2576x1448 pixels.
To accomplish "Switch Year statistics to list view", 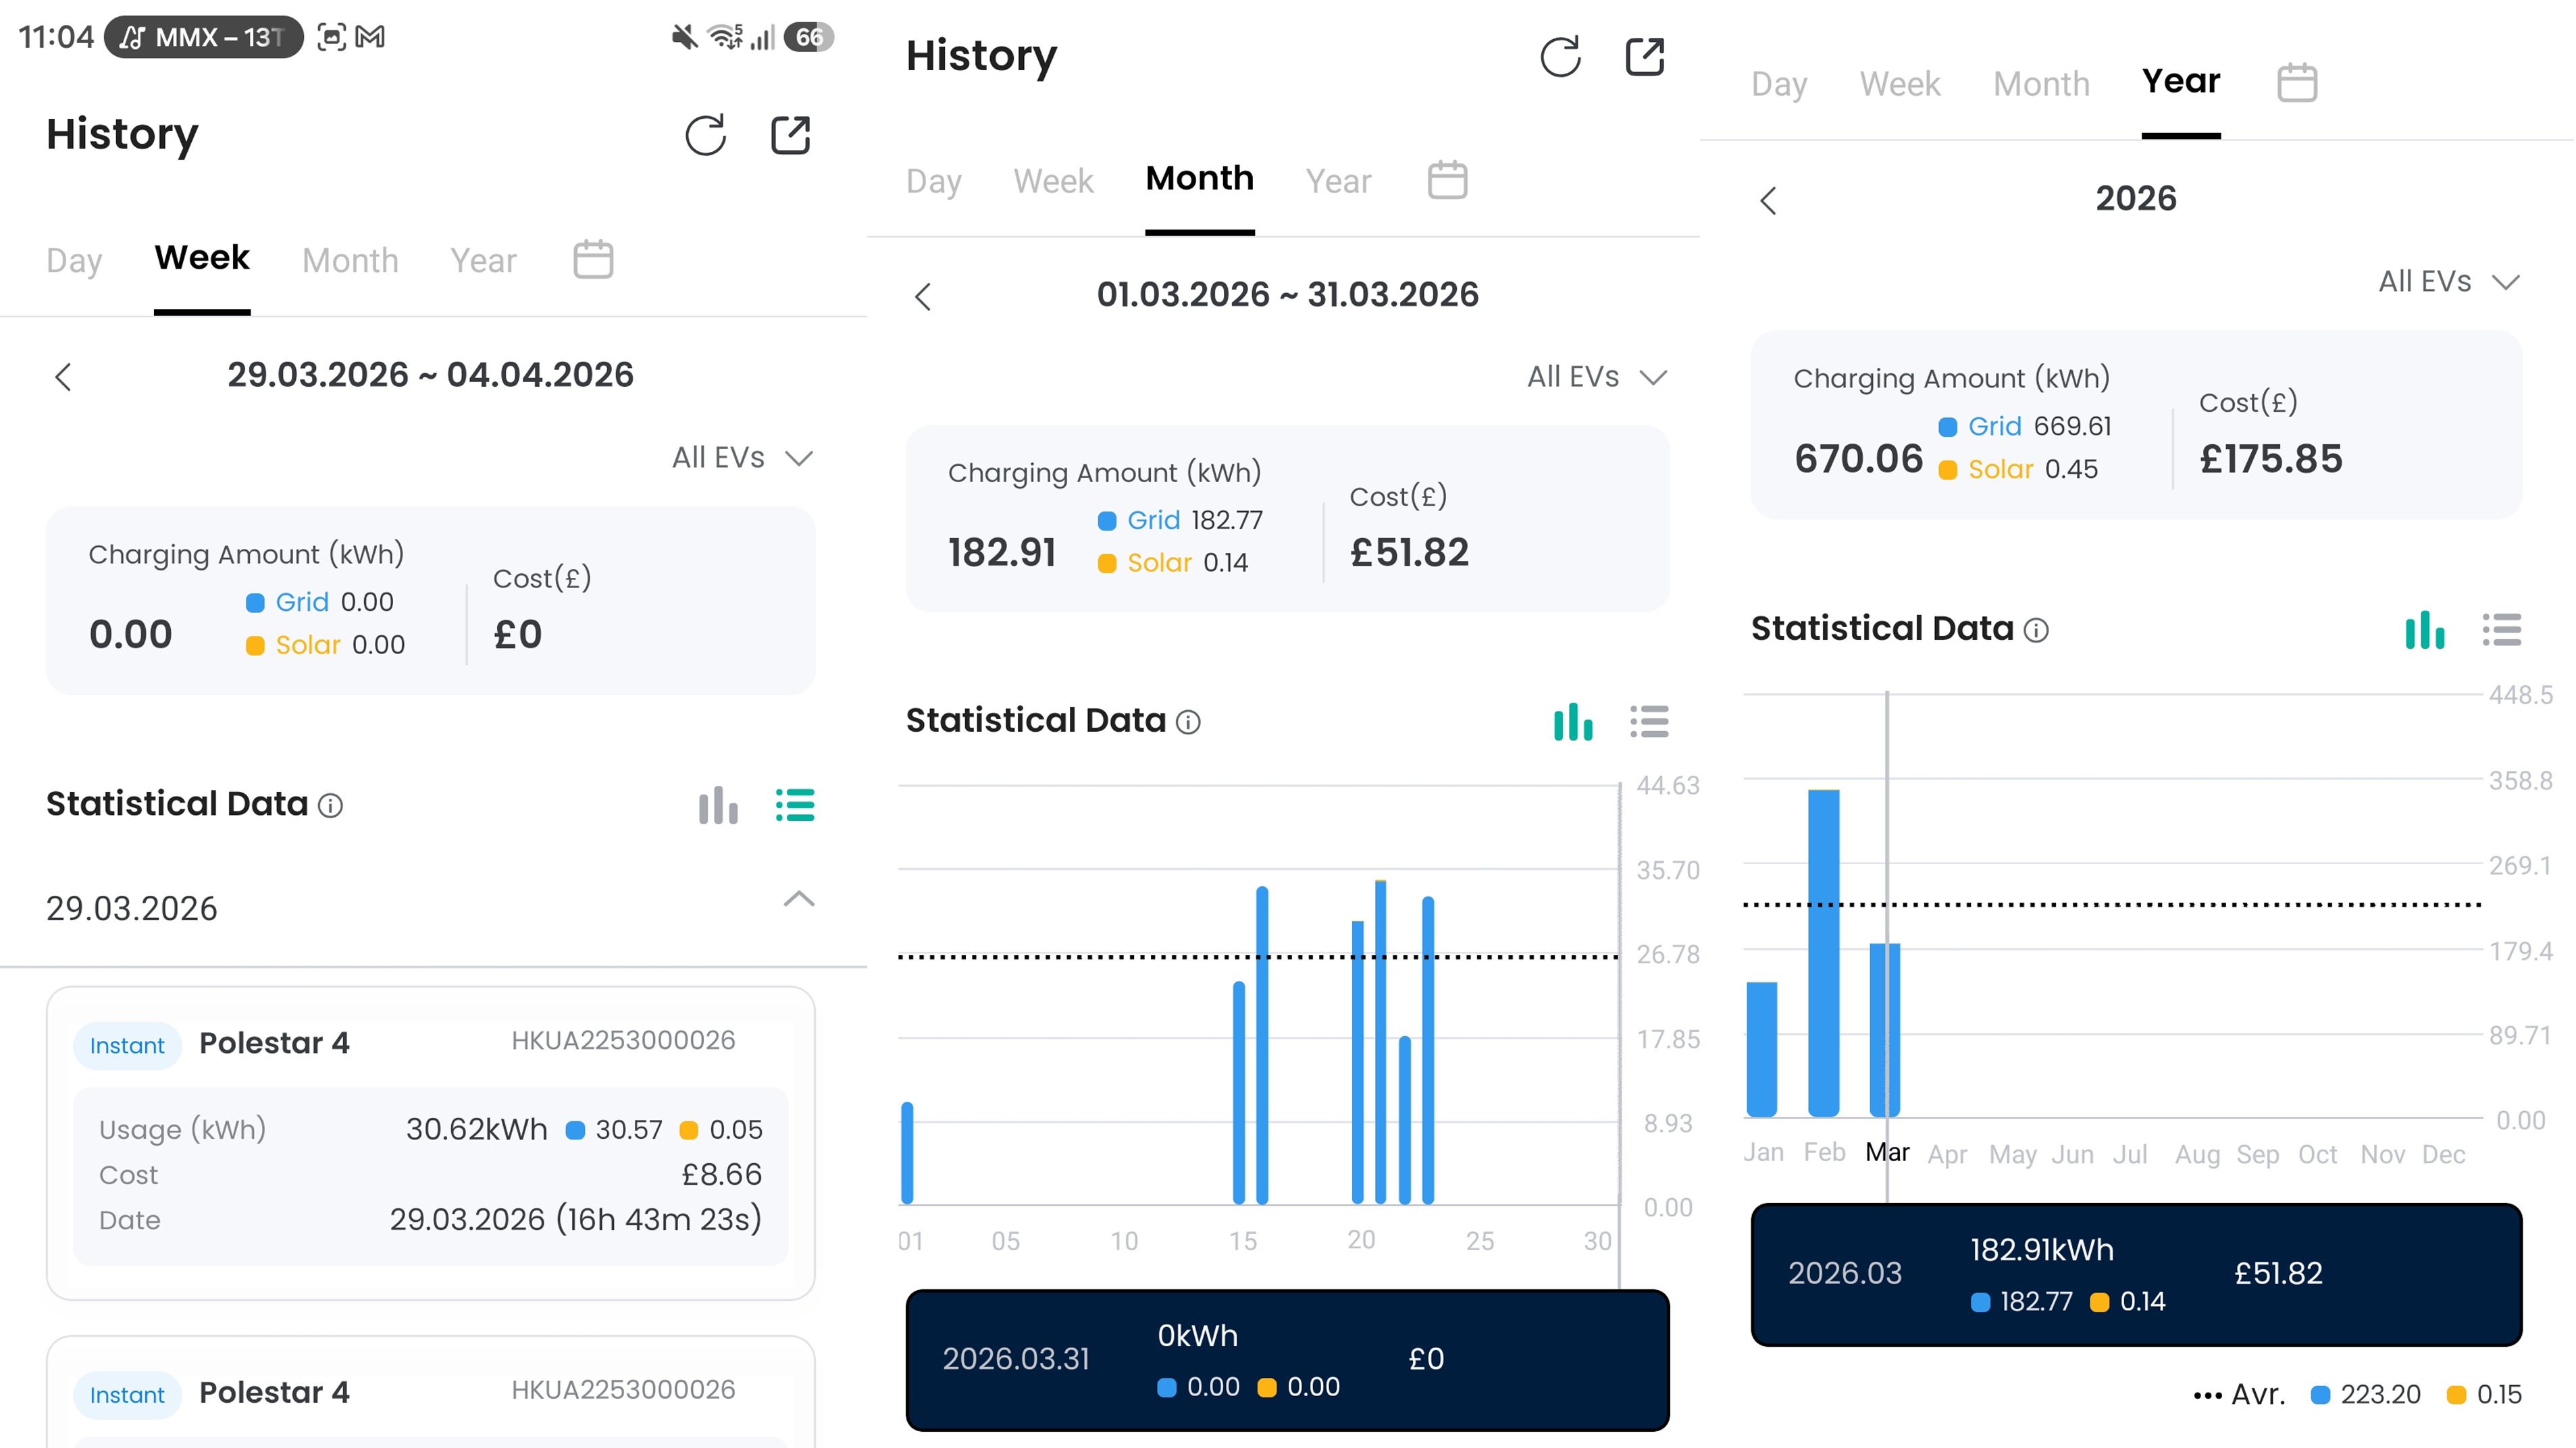I will [2501, 630].
